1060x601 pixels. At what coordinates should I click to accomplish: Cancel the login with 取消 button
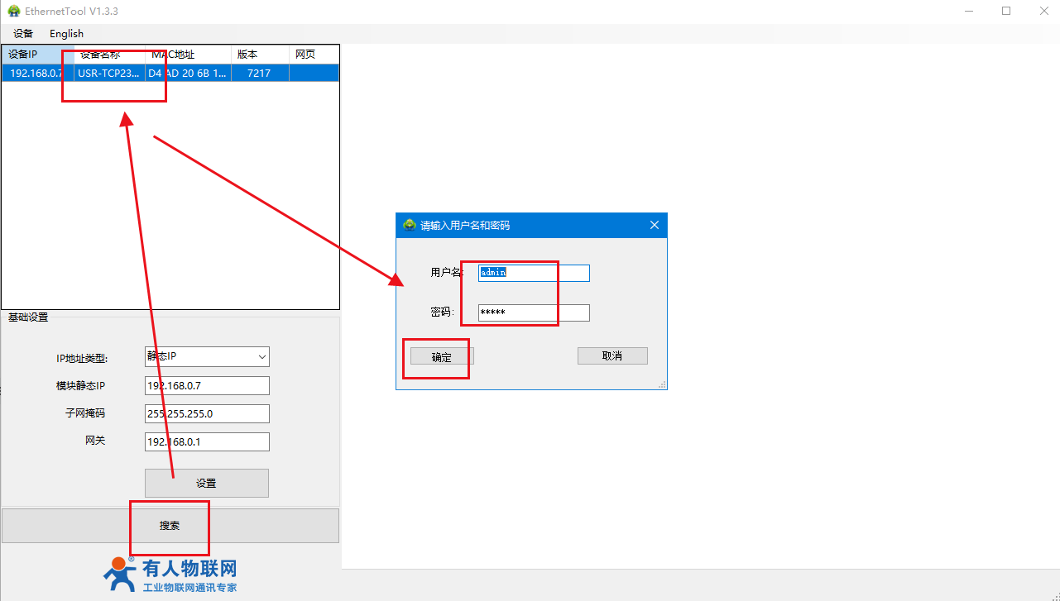tap(612, 356)
